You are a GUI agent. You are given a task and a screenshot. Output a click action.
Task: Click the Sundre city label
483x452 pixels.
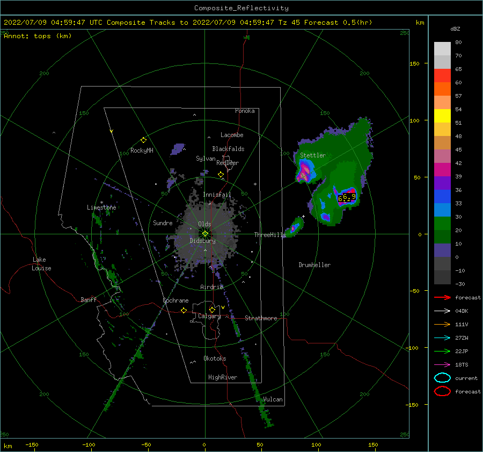click(x=163, y=223)
